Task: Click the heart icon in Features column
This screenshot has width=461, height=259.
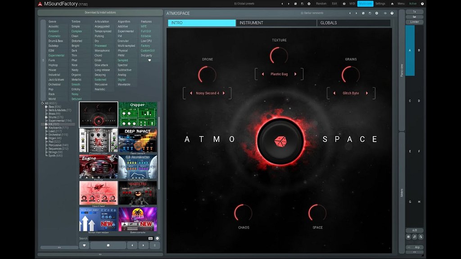Action: tap(149, 60)
